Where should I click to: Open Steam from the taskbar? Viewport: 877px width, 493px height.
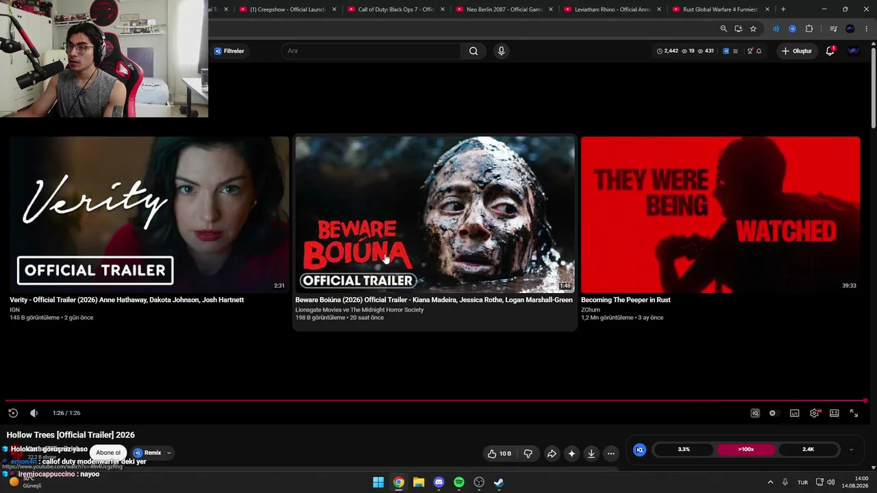coord(499,482)
